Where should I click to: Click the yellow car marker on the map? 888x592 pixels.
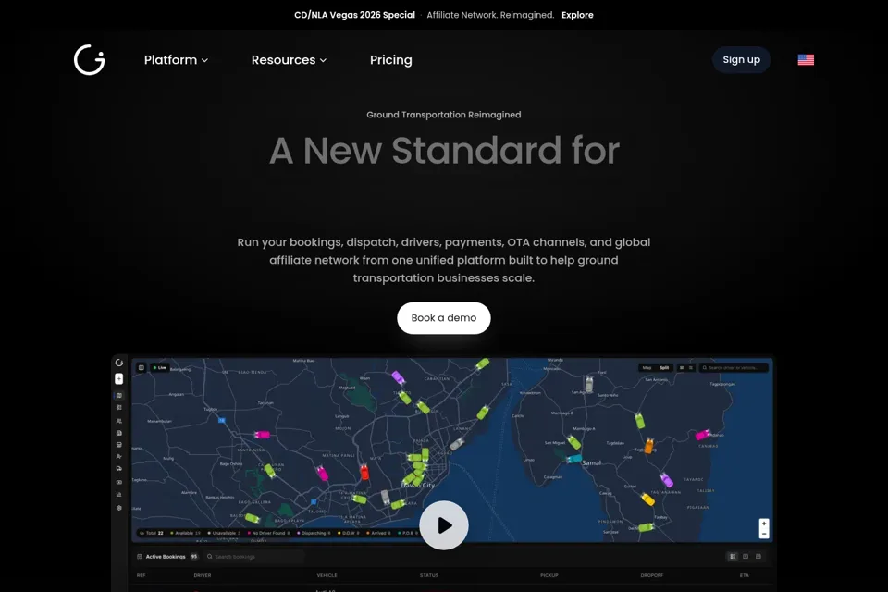[647, 499]
